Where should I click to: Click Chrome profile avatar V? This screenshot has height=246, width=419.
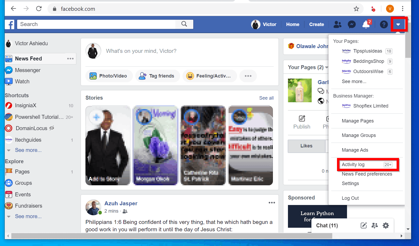pos(390,9)
